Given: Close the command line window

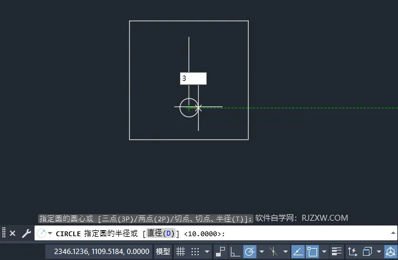Looking at the screenshot, I should [12, 233].
